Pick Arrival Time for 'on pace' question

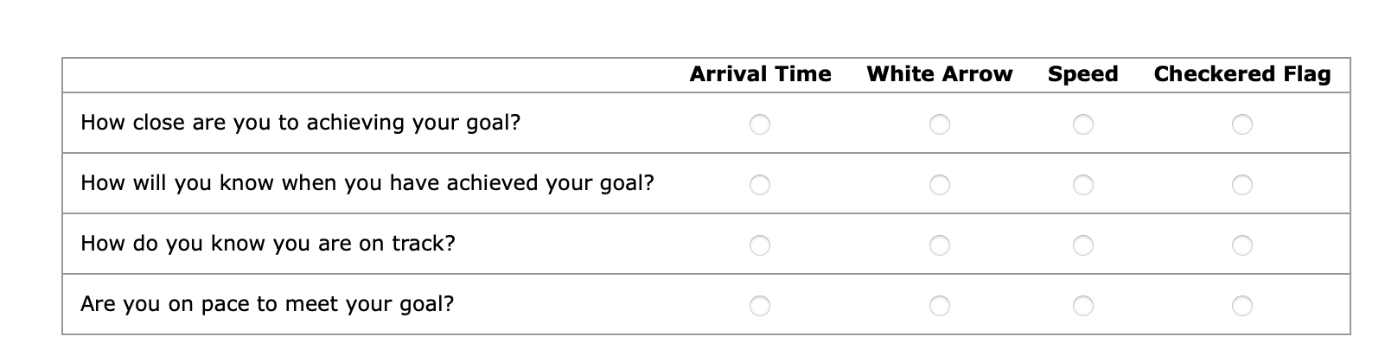pos(760,306)
